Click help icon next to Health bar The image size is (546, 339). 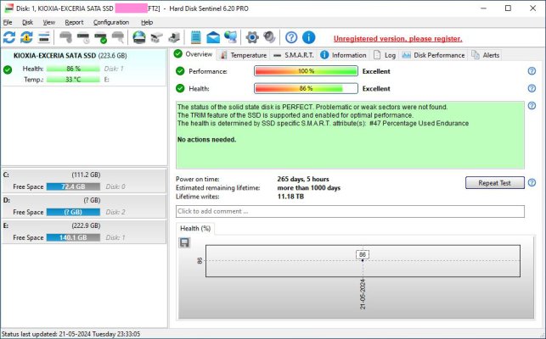(532, 88)
